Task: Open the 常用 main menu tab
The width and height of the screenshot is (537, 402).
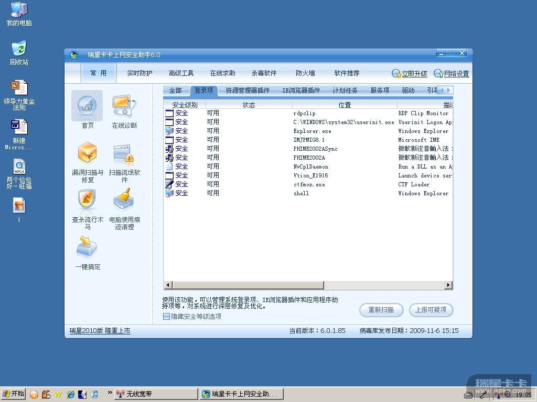Action: click(x=98, y=73)
